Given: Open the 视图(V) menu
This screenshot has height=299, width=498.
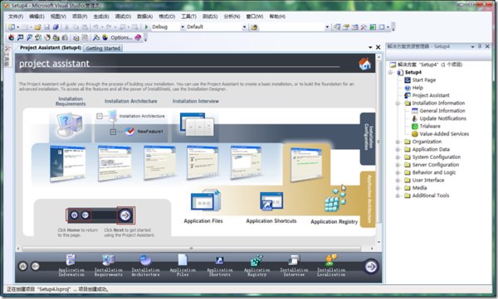Looking at the screenshot, I should tap(58, 17).
